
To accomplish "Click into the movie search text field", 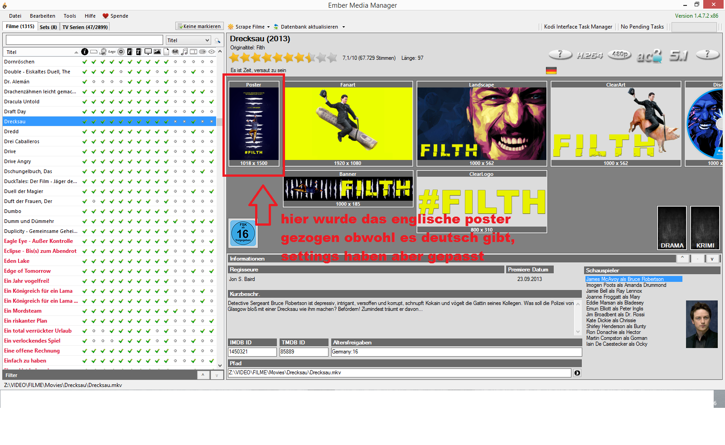I will click(84, 40).
